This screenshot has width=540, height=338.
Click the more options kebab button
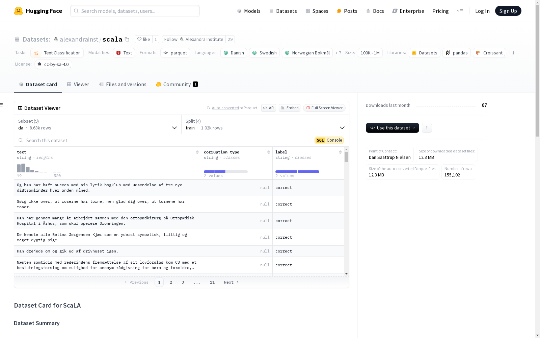click(x=427, y=128)
